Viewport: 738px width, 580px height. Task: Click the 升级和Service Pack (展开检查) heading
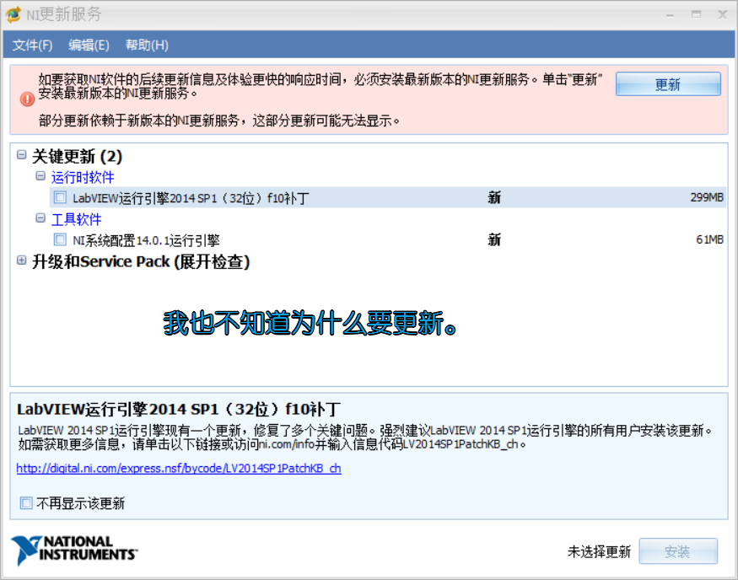tap(141, 261)
